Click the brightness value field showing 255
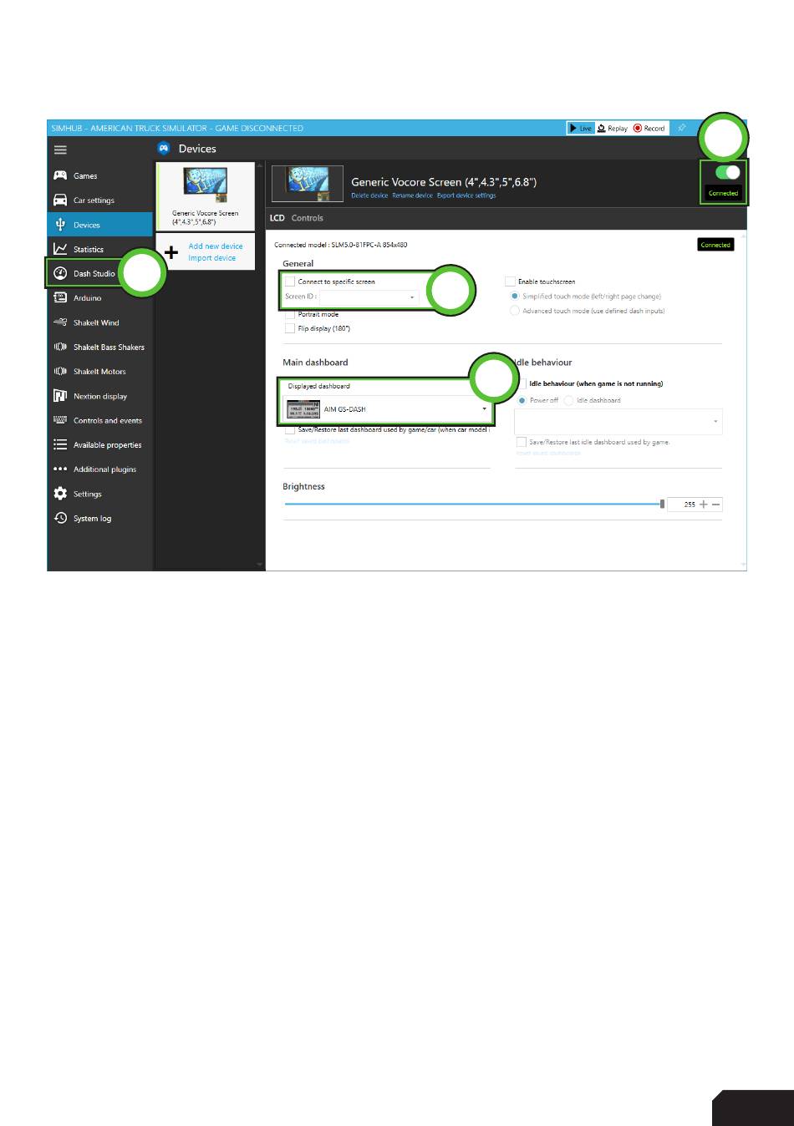The height and width of the screenshot is (1126, 794). click(683, 505)
